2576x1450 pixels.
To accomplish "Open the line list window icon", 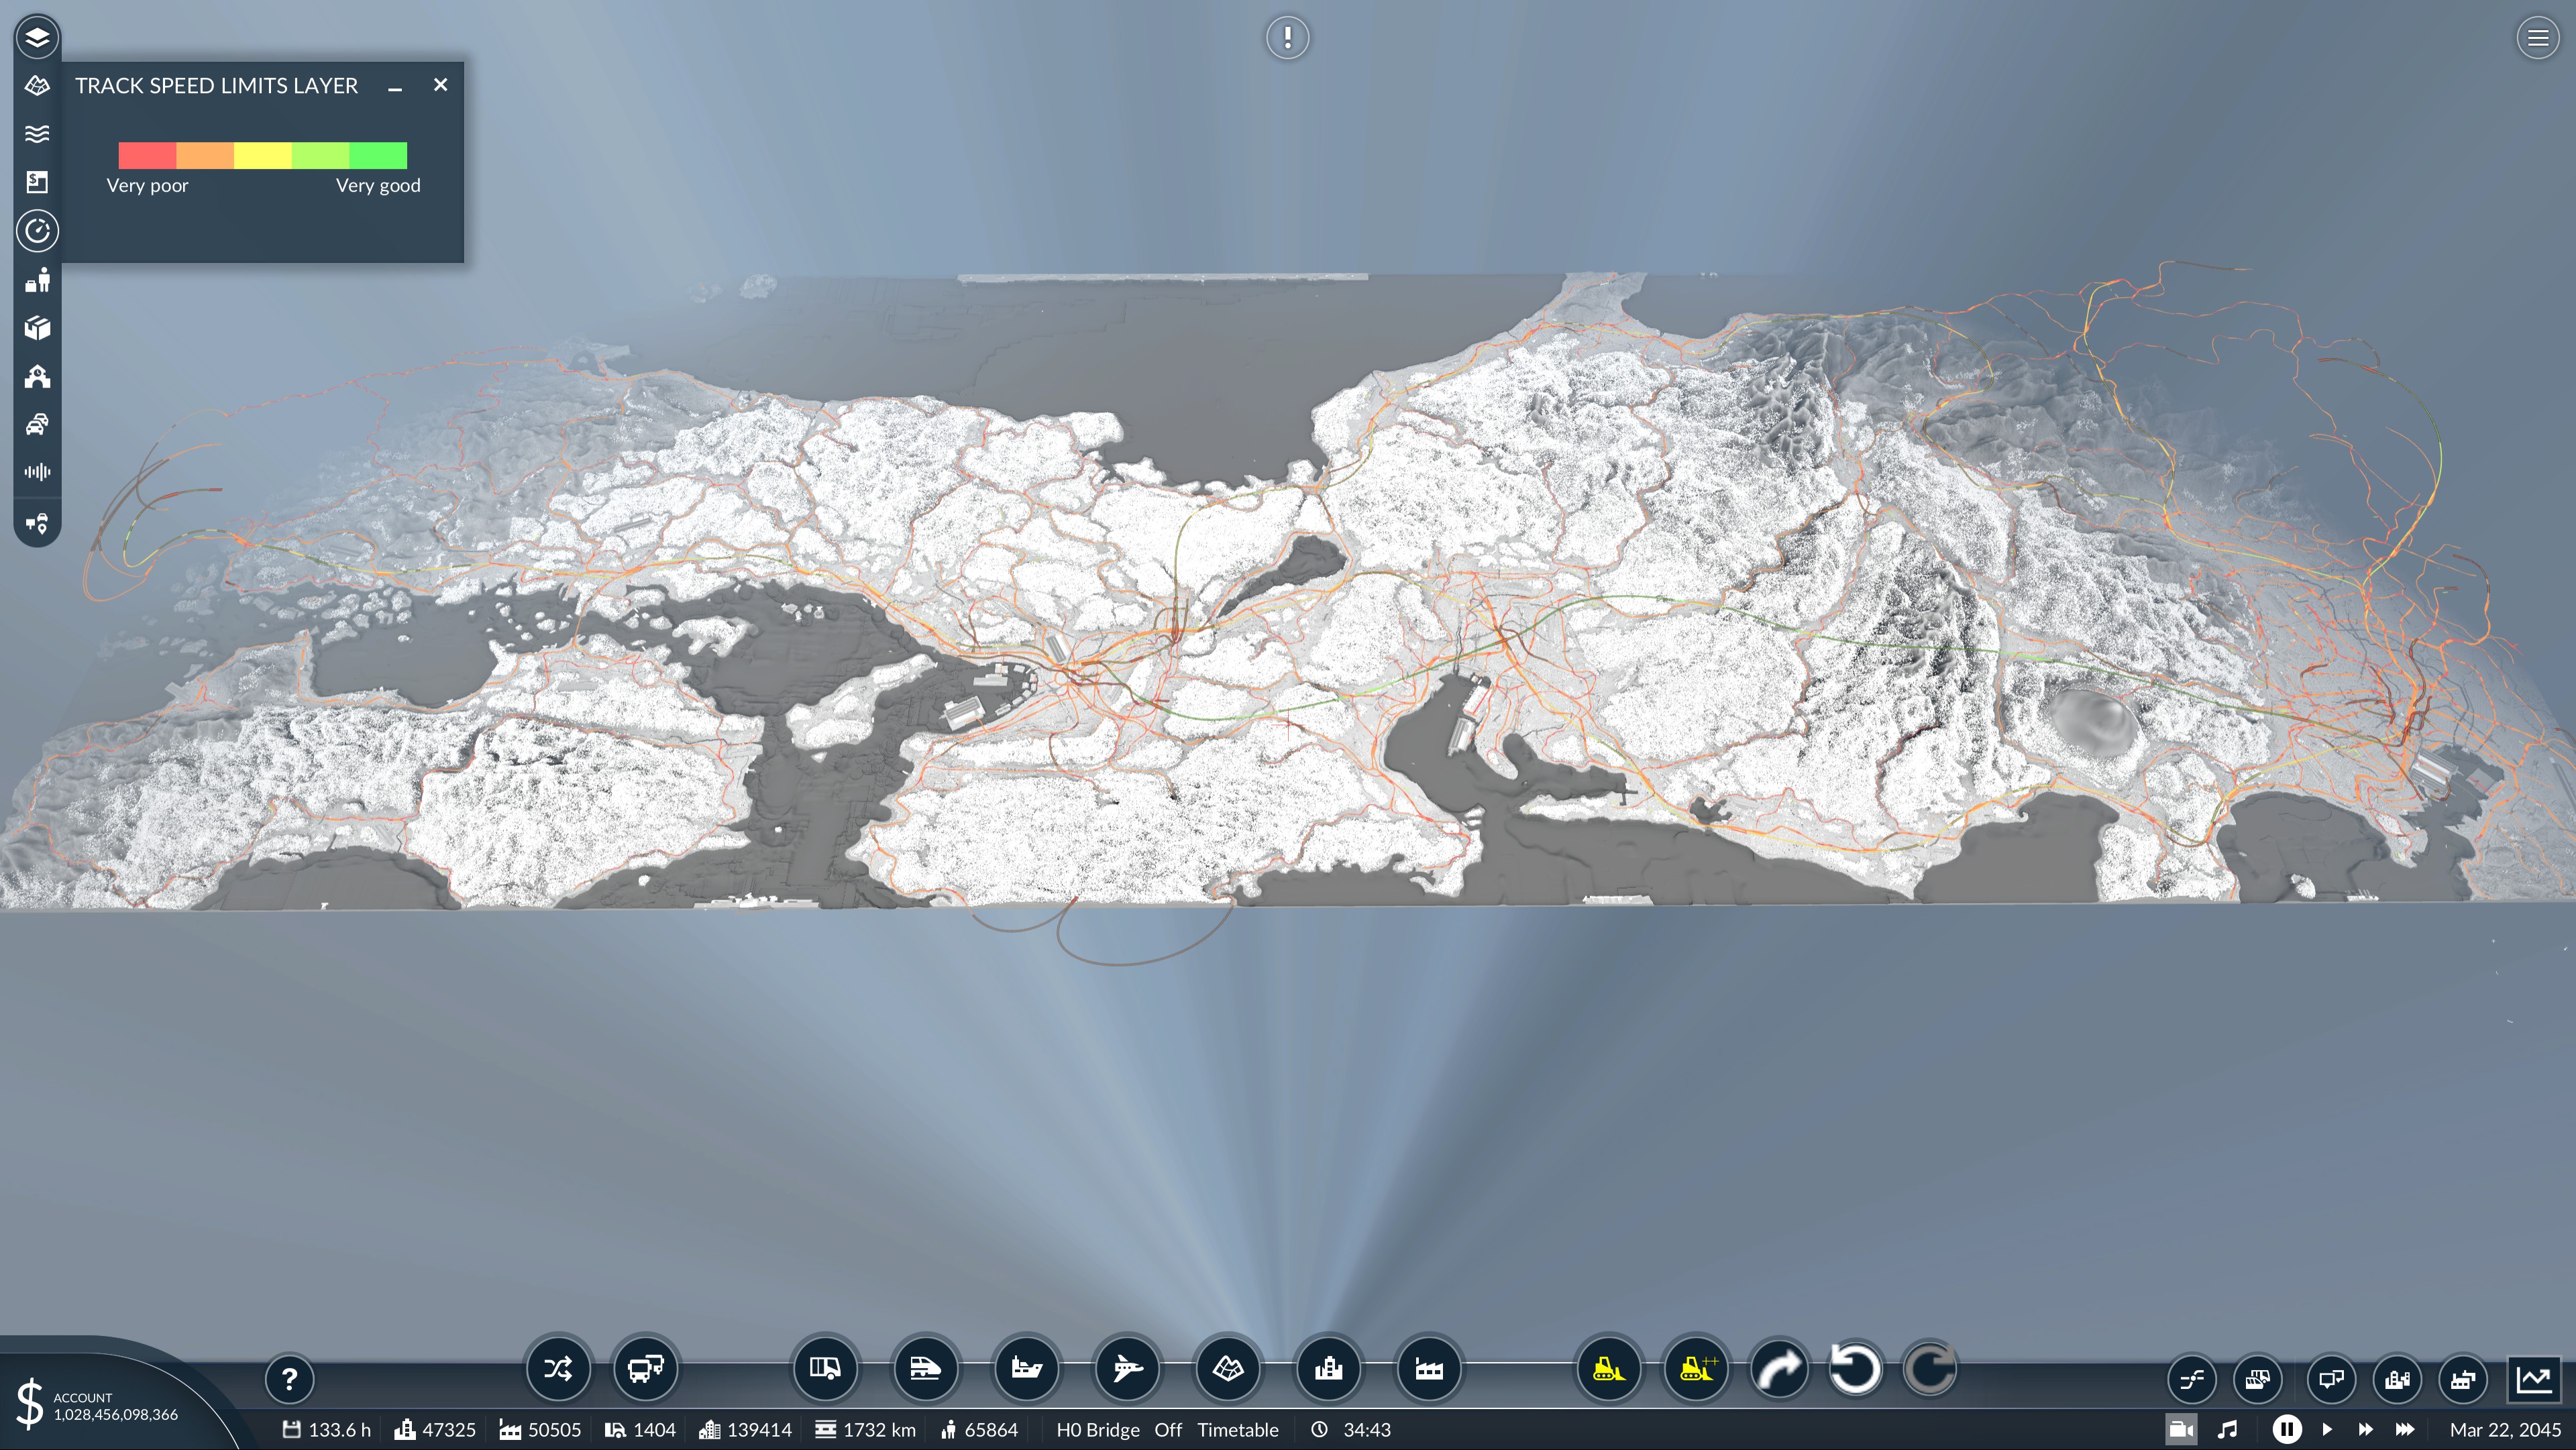I will click(x=2192, y=1380).
